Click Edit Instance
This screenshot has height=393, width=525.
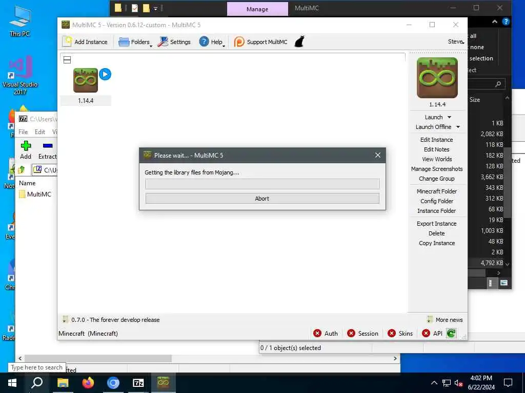437,140
